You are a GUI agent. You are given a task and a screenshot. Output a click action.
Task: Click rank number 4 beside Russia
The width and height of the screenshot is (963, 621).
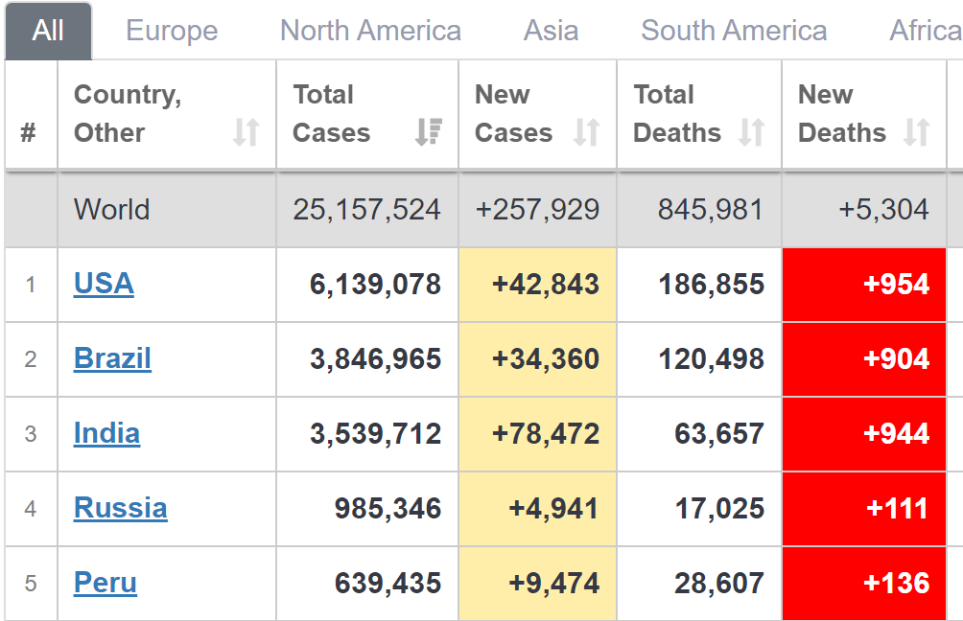tap(31, 509)
